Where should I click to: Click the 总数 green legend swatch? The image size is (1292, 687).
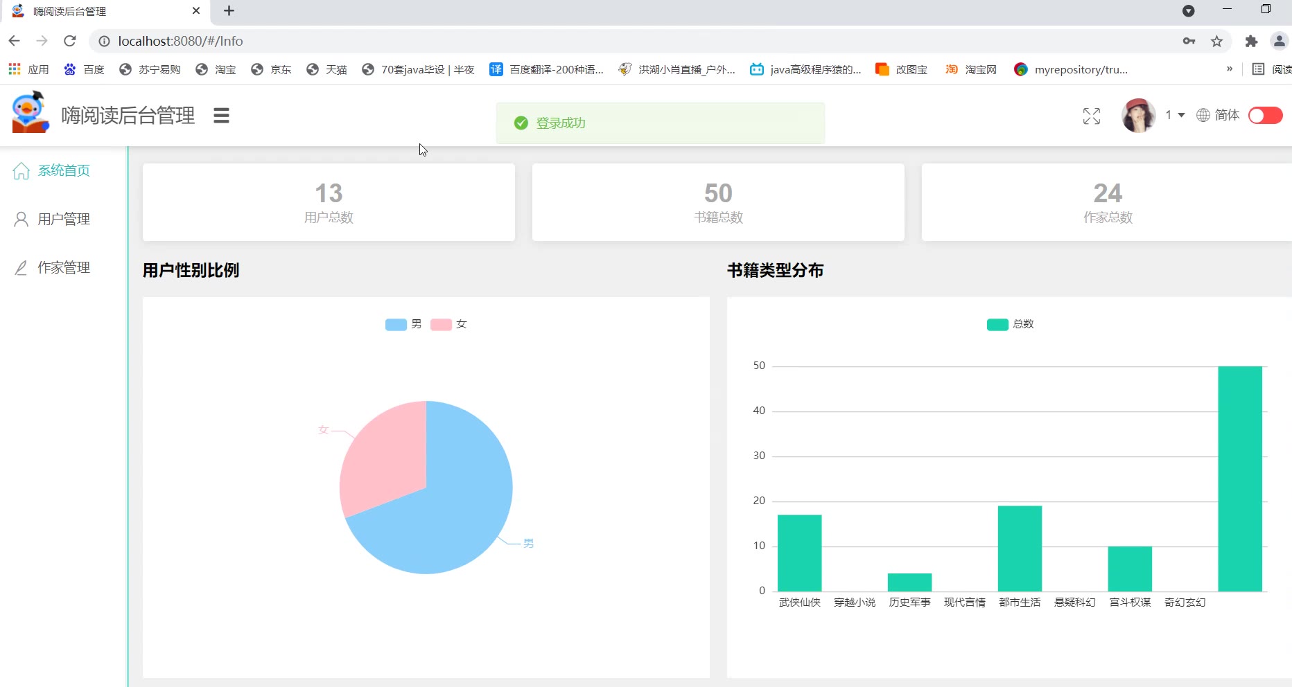click(997, 324)
